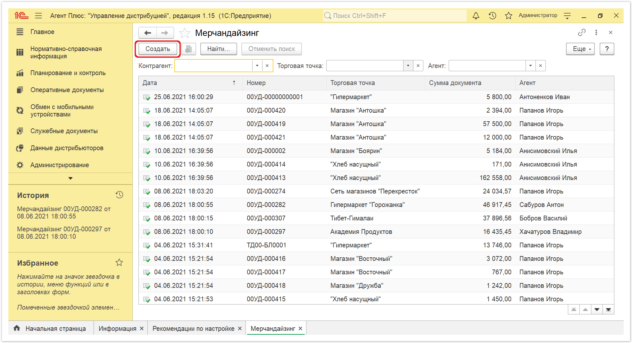Close the Информация tab

click(x=142, y=329)
